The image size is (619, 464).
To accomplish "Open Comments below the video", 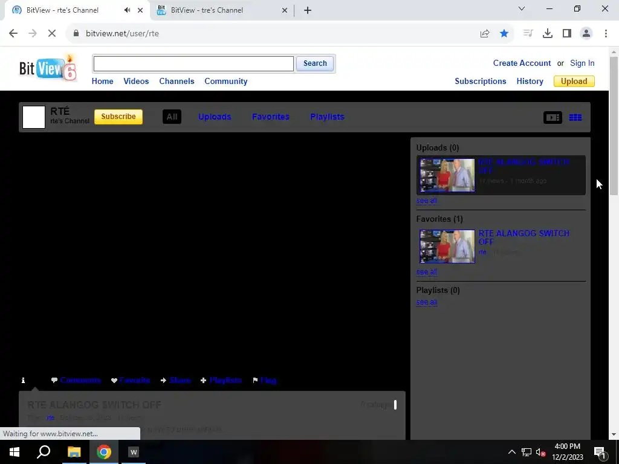I will point(80,381).
